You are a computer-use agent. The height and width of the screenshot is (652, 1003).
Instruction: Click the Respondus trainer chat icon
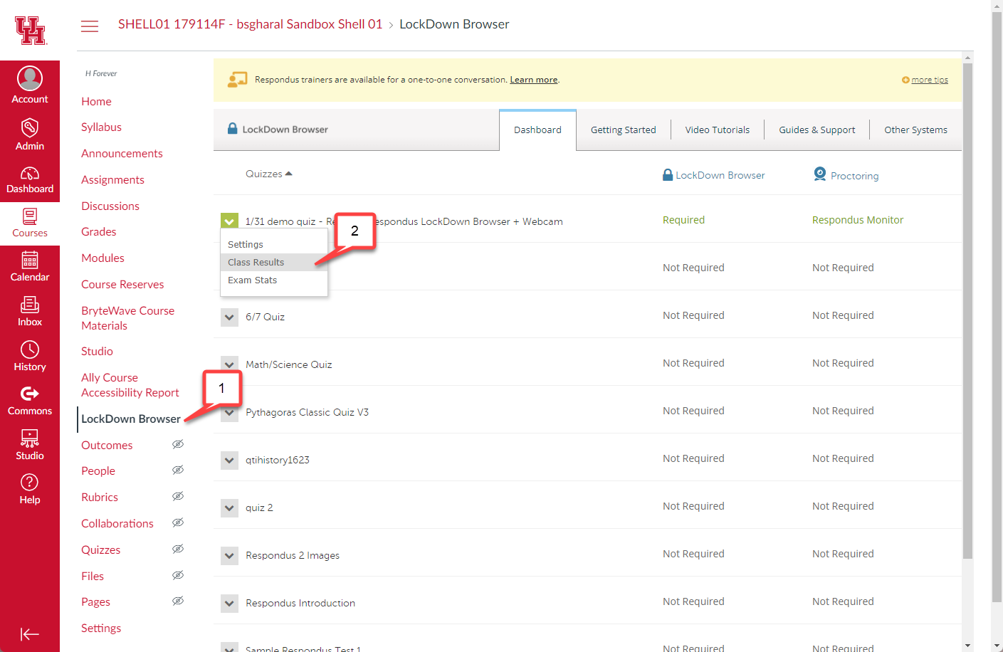click(x=237, y=80)
